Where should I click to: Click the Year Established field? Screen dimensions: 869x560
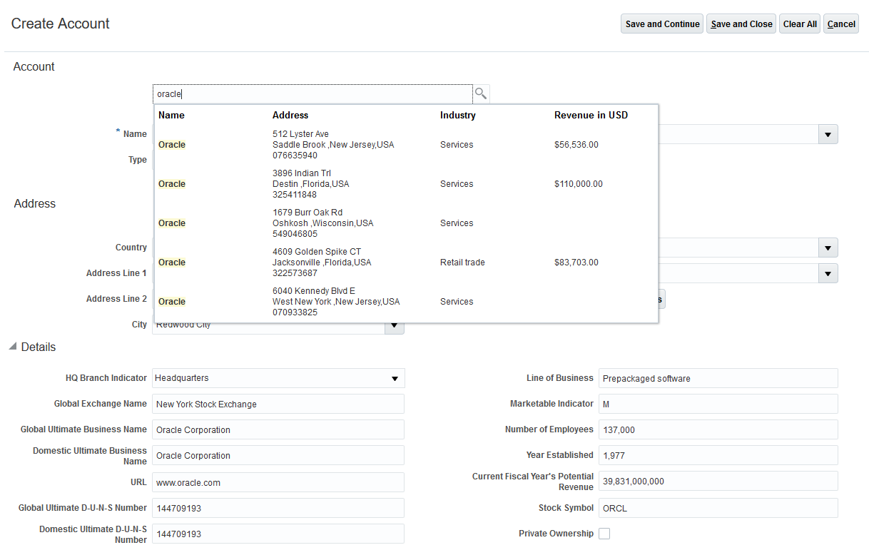pyautogui.click(x=718, y=455)
